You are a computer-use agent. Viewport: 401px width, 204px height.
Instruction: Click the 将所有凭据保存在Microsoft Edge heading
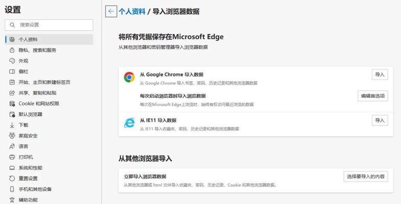(x=171, y=37)
